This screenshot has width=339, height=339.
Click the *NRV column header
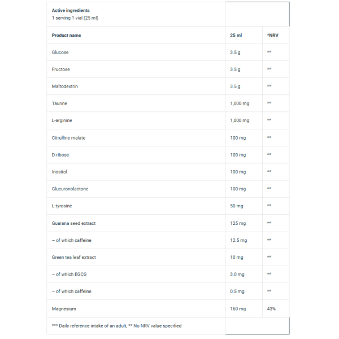pos(273,35)
